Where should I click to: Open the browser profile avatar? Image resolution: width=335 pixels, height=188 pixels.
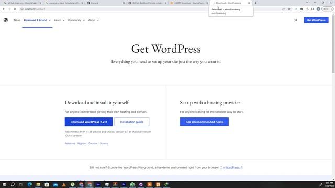[318, 9]
